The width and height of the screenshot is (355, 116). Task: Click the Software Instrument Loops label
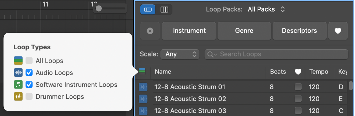[x=77, y=85]
